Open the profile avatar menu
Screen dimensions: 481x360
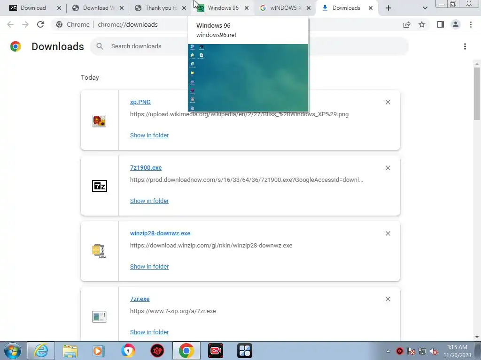[456, 24]
